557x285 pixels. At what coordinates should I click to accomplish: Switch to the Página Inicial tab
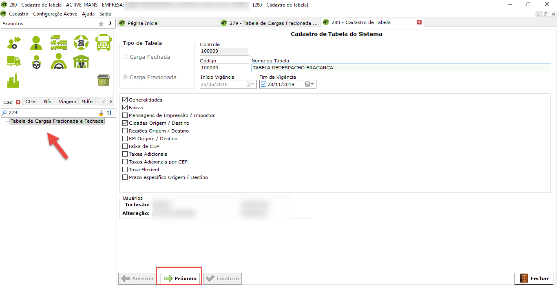point(143,23)
